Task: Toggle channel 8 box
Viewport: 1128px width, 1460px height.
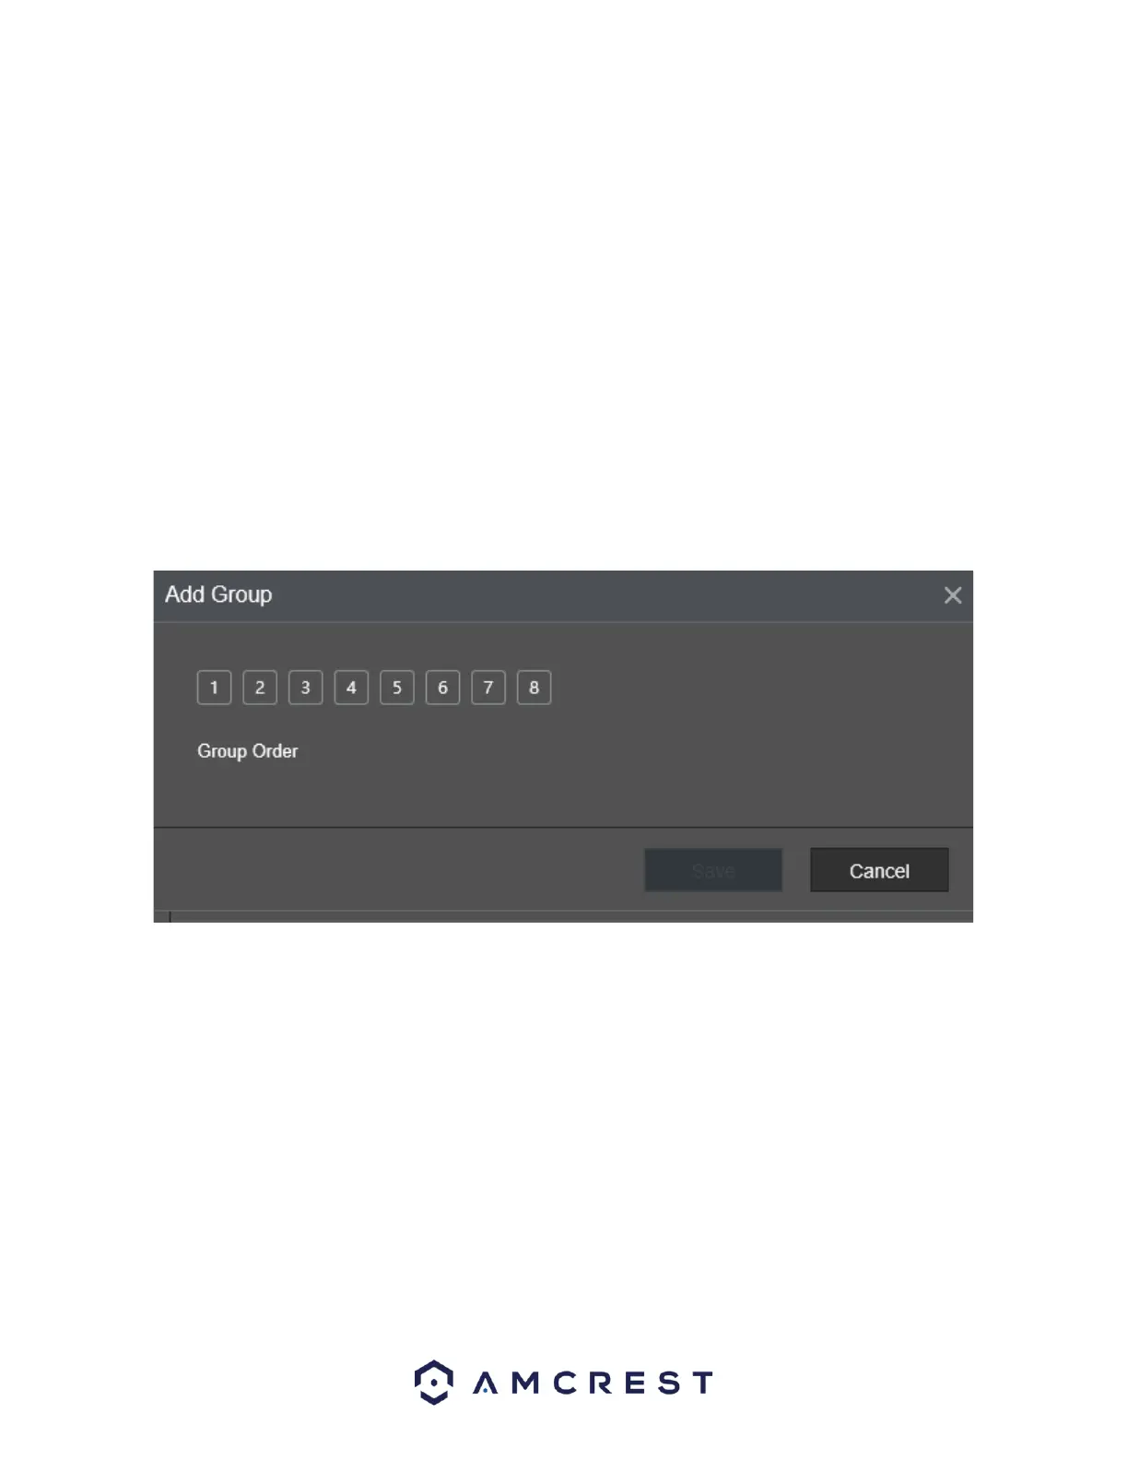Action: click(x=535, y=688)
